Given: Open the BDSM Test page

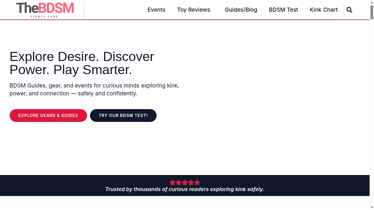Looking at the screenshot, I should click(283, 10).
